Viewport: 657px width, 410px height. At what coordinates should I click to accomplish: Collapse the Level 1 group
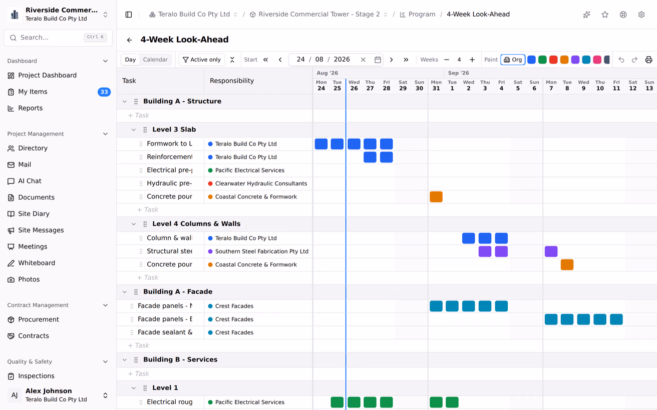point(134,388)
